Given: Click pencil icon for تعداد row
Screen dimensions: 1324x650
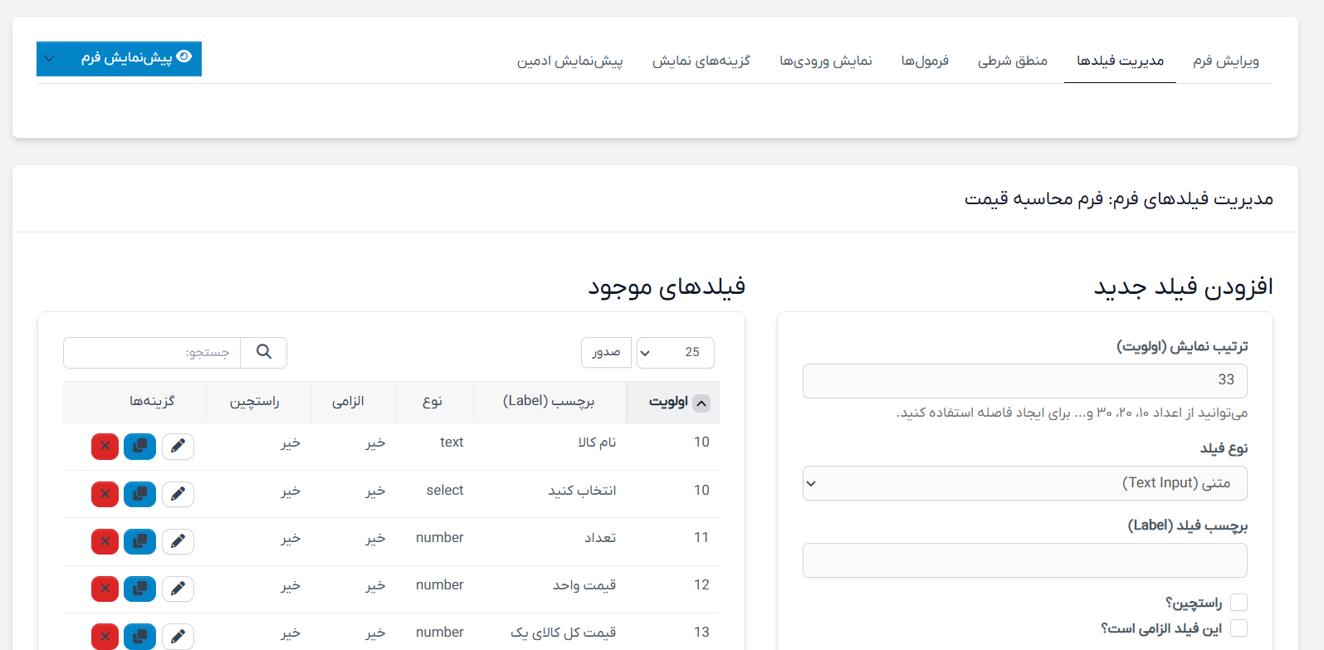Looking at the screenshot, I should pyautogui.click(x=178, y=541).
